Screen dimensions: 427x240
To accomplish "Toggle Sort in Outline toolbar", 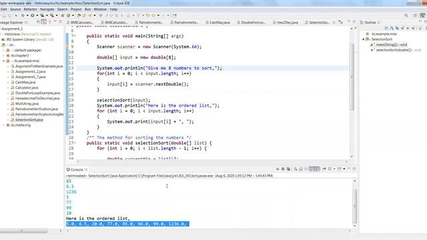I will point(392,28).
